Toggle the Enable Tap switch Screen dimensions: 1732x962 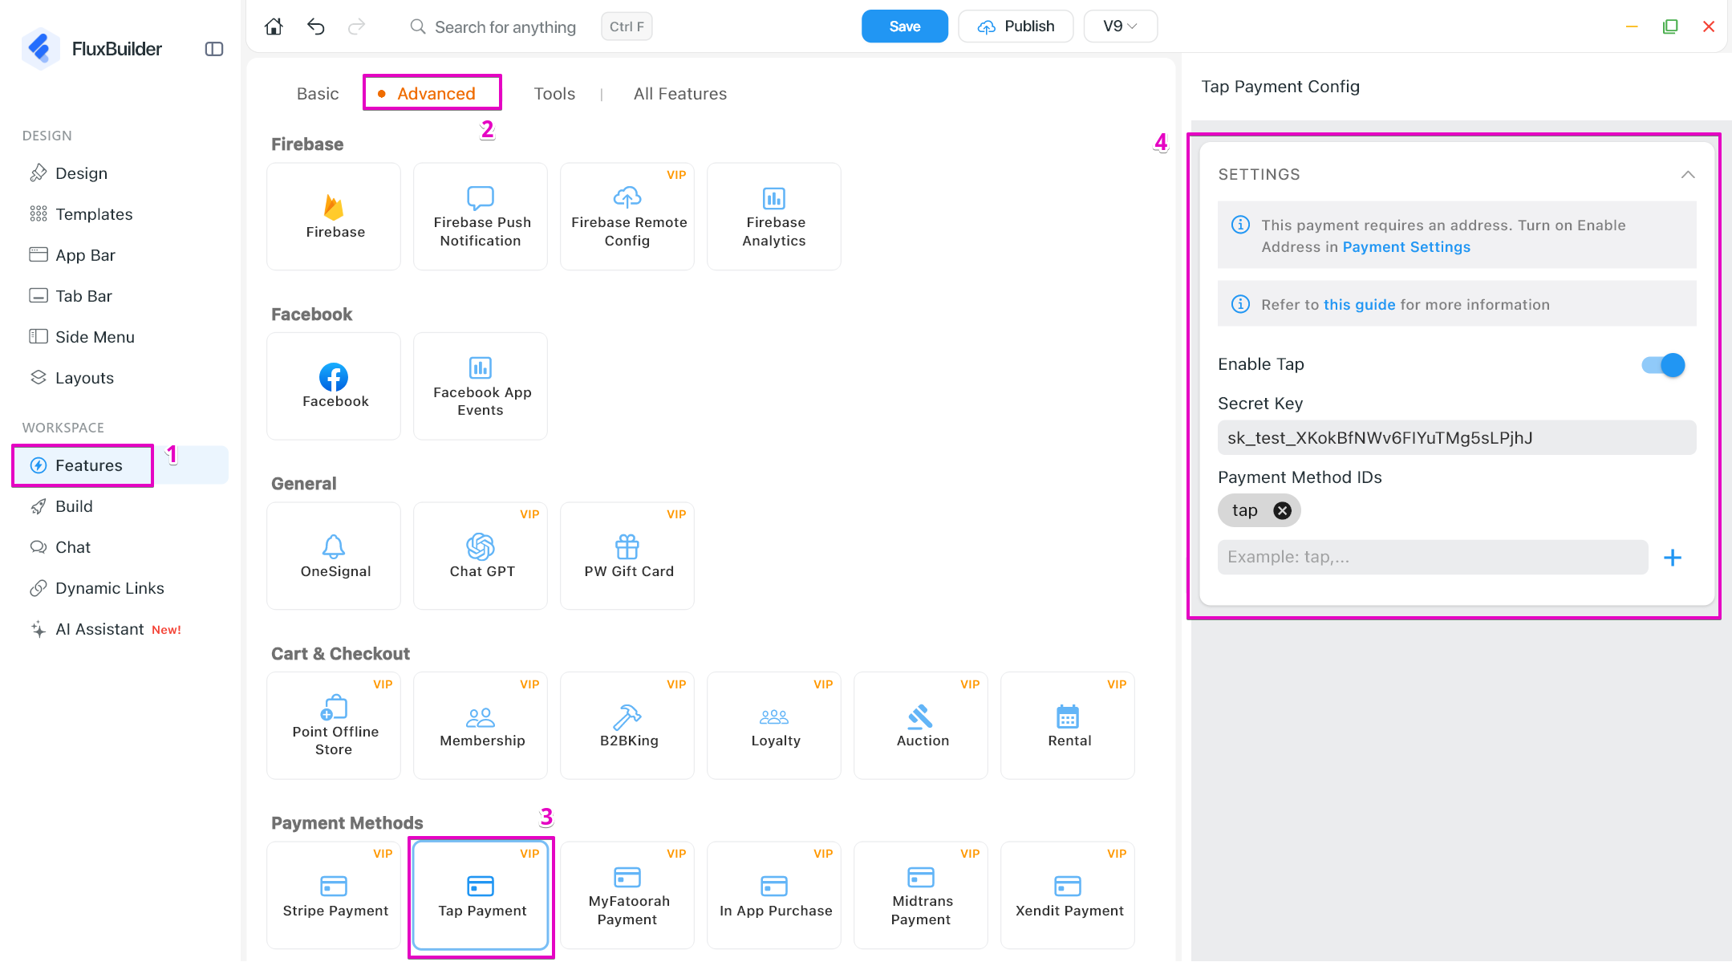[1663, 365]
